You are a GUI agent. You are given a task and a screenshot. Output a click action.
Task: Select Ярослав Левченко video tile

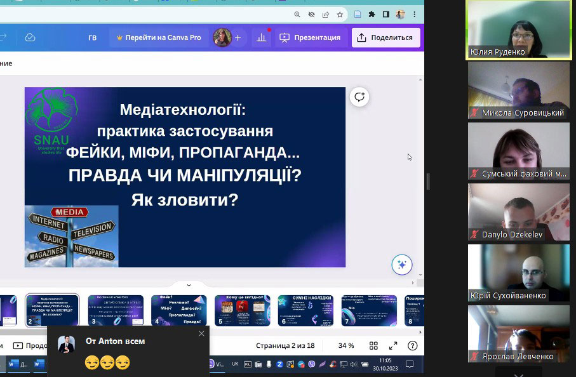click(x=519, y=334)
